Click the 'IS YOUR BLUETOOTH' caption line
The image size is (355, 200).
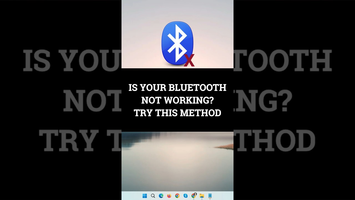[x=177, y=88]
